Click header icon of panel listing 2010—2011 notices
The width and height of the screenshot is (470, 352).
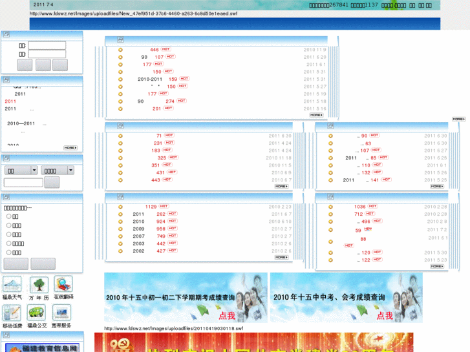[6, 80]
